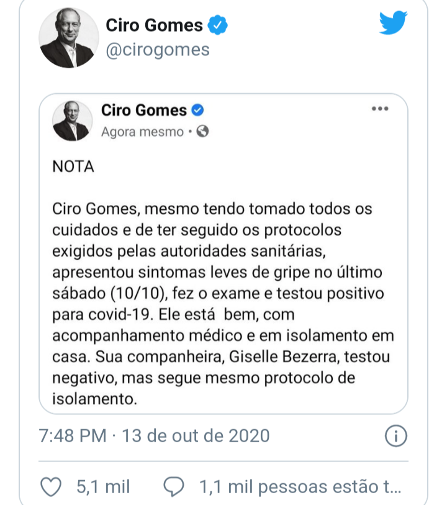Click the globe public visibility icon
Image resolution: width=447 pixels, height=505 pixels.
[202, 132]
